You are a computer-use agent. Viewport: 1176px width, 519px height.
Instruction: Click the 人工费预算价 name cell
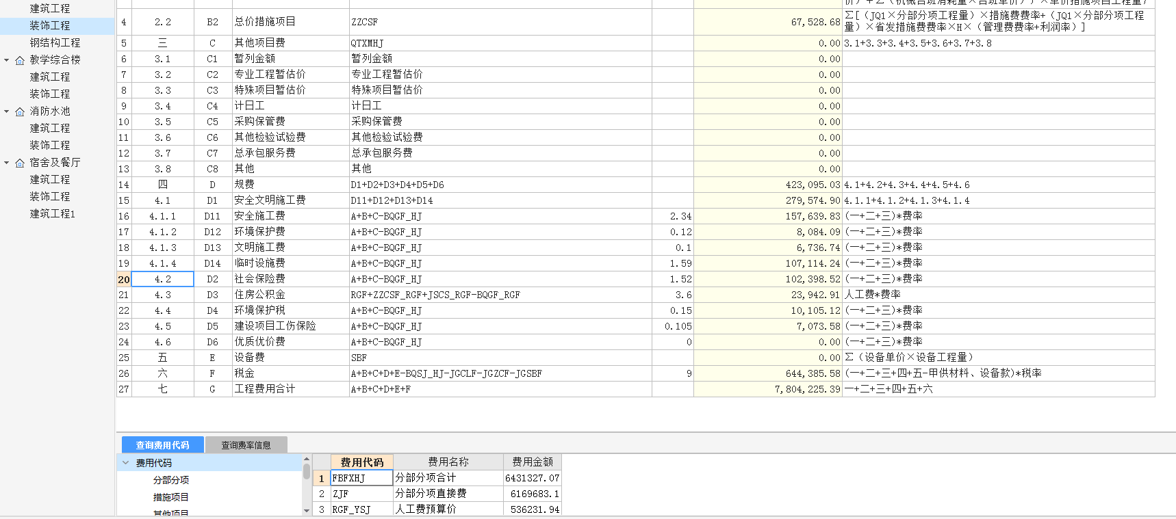[x=448, y=509]
